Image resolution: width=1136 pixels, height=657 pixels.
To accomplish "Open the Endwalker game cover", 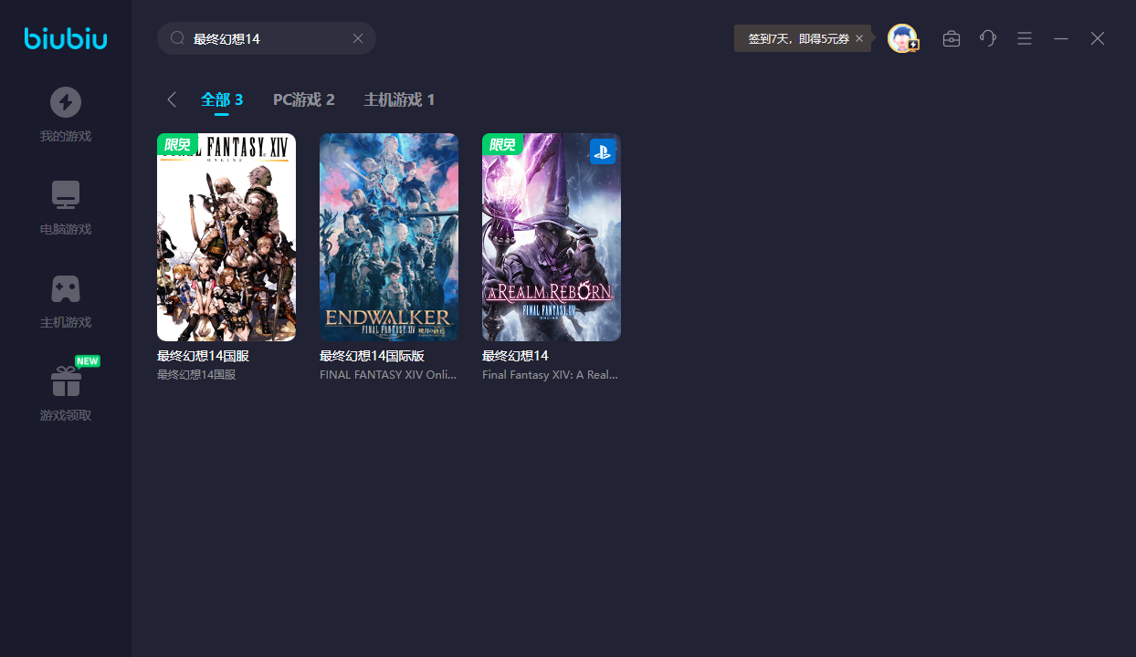I will 389,237.
